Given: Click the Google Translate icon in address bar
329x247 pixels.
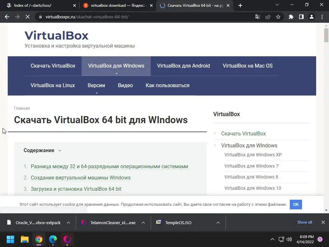Looking at the screenshot, I should [257, 17].
